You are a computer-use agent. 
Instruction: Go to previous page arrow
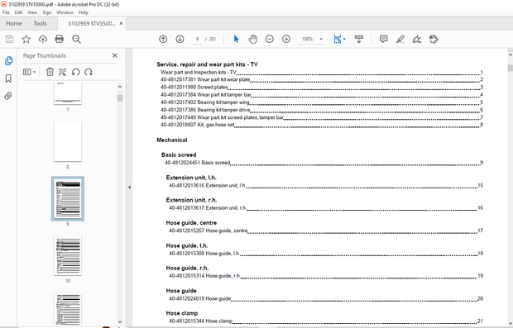(x=163, y=39)
